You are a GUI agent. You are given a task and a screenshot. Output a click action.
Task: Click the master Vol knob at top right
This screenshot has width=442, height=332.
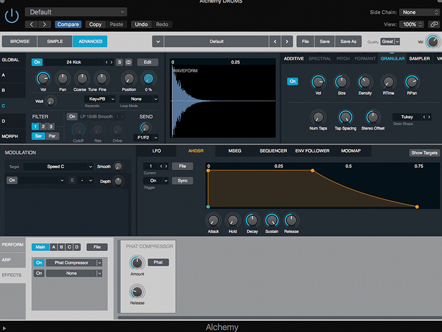(433, 42)
